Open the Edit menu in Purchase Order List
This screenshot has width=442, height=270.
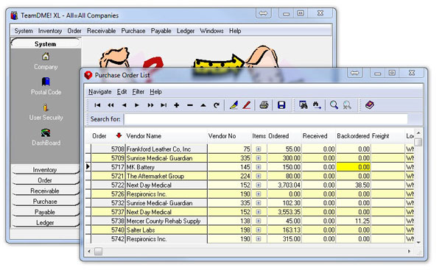(122, 92)
